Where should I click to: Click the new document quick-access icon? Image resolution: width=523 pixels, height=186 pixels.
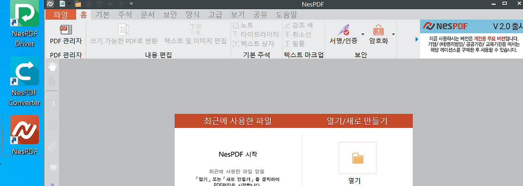(x=63, y=4)
